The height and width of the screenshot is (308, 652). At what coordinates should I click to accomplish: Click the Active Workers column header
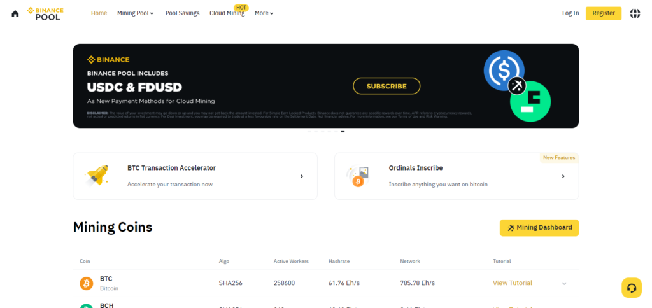tap(291, 261)
